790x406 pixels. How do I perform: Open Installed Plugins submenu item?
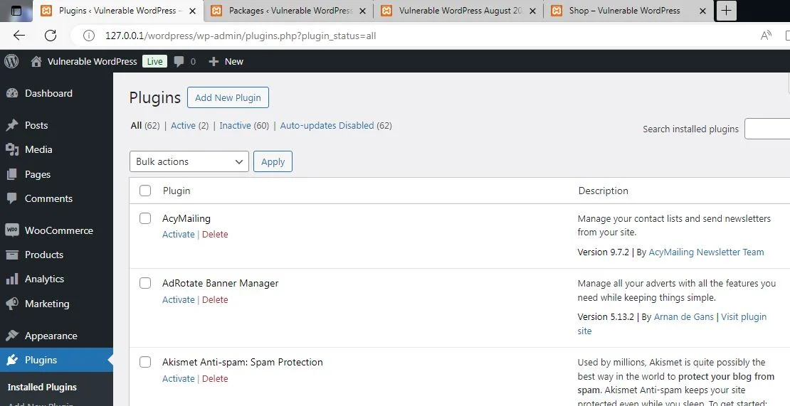pyautogui.click(x=42, y=387)
